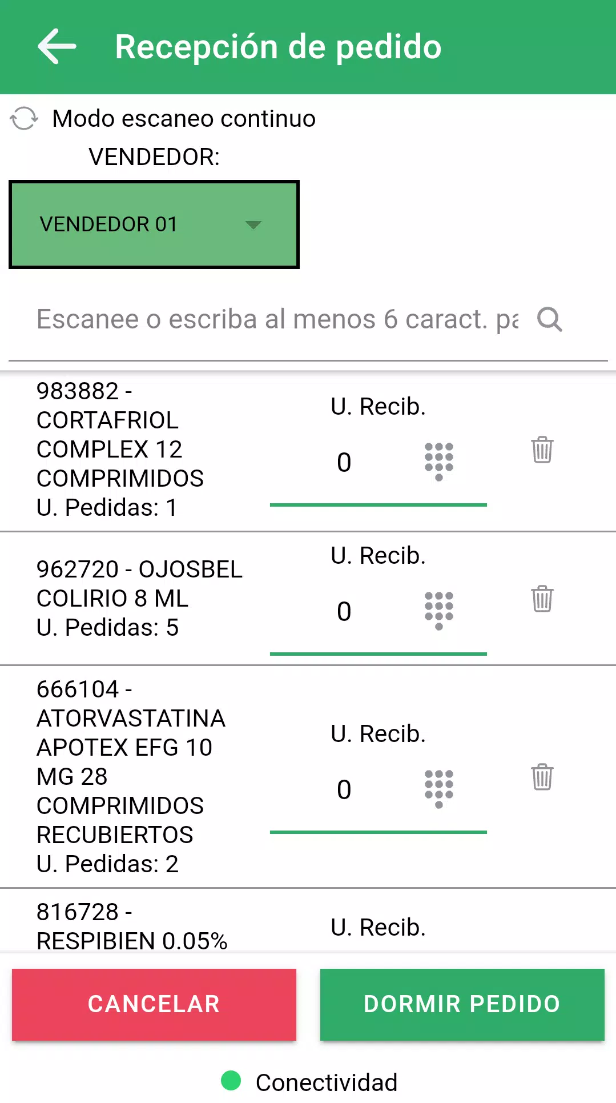Remove the ATORVASTATINA APOTEX item
This screenshot has height=1103, width=616.
[x=542, y=777]
